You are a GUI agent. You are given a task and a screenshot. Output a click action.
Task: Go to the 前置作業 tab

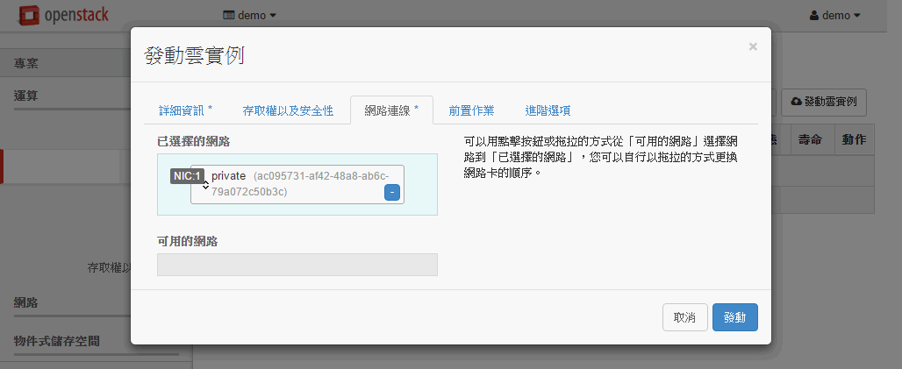click(x=471, y=110)
